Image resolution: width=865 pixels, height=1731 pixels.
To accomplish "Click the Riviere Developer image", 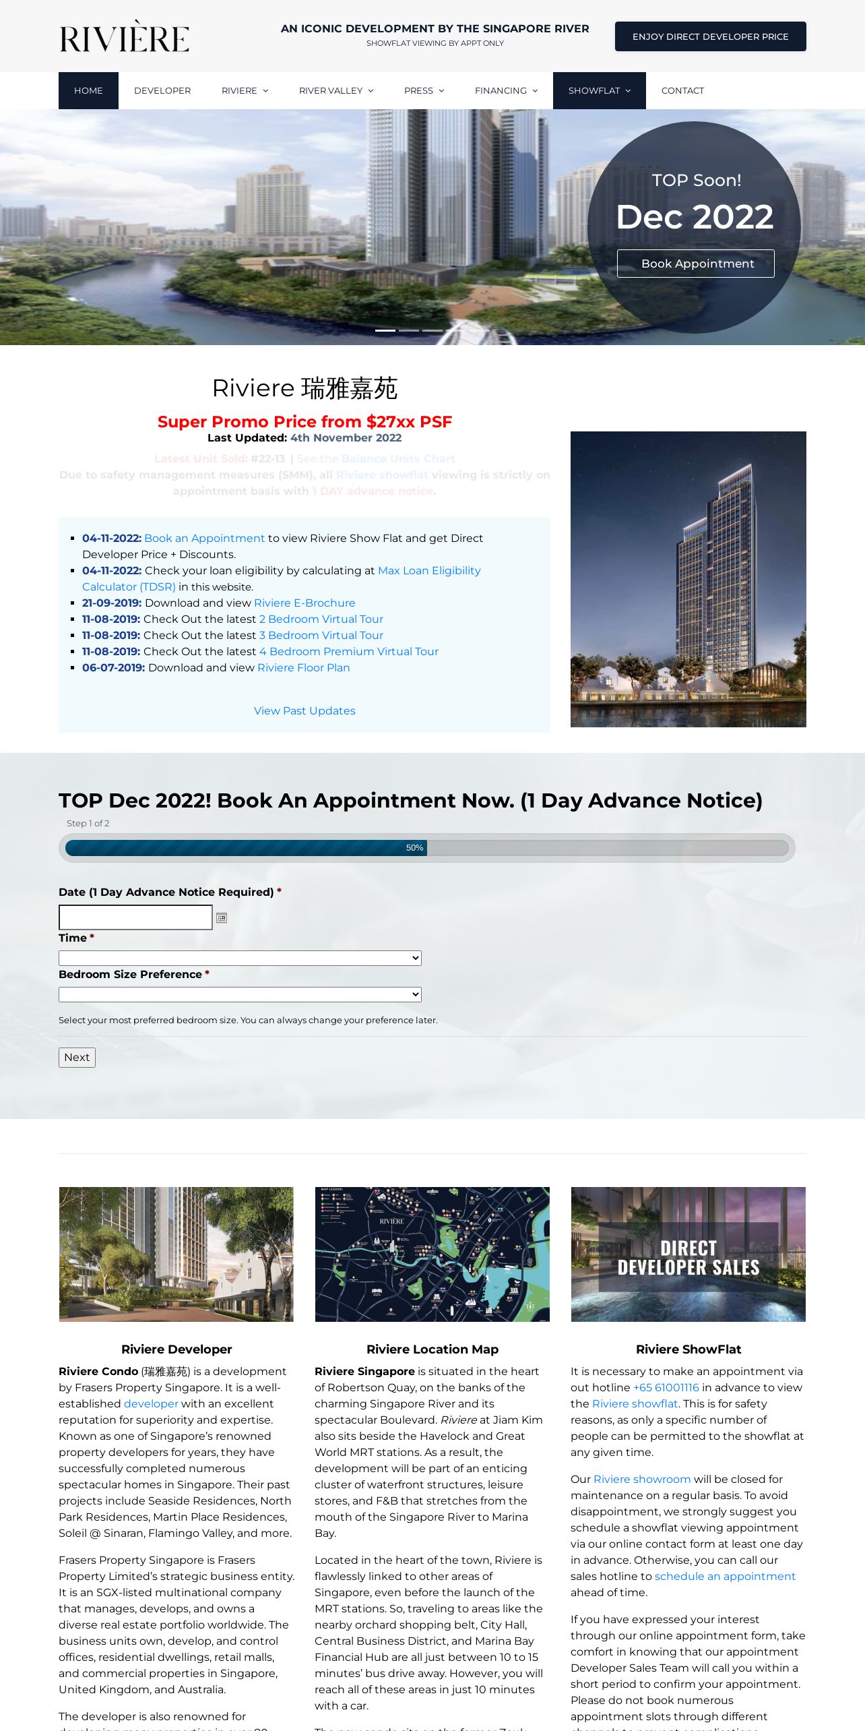I will pyautogui.click(x=177, y=1254).
